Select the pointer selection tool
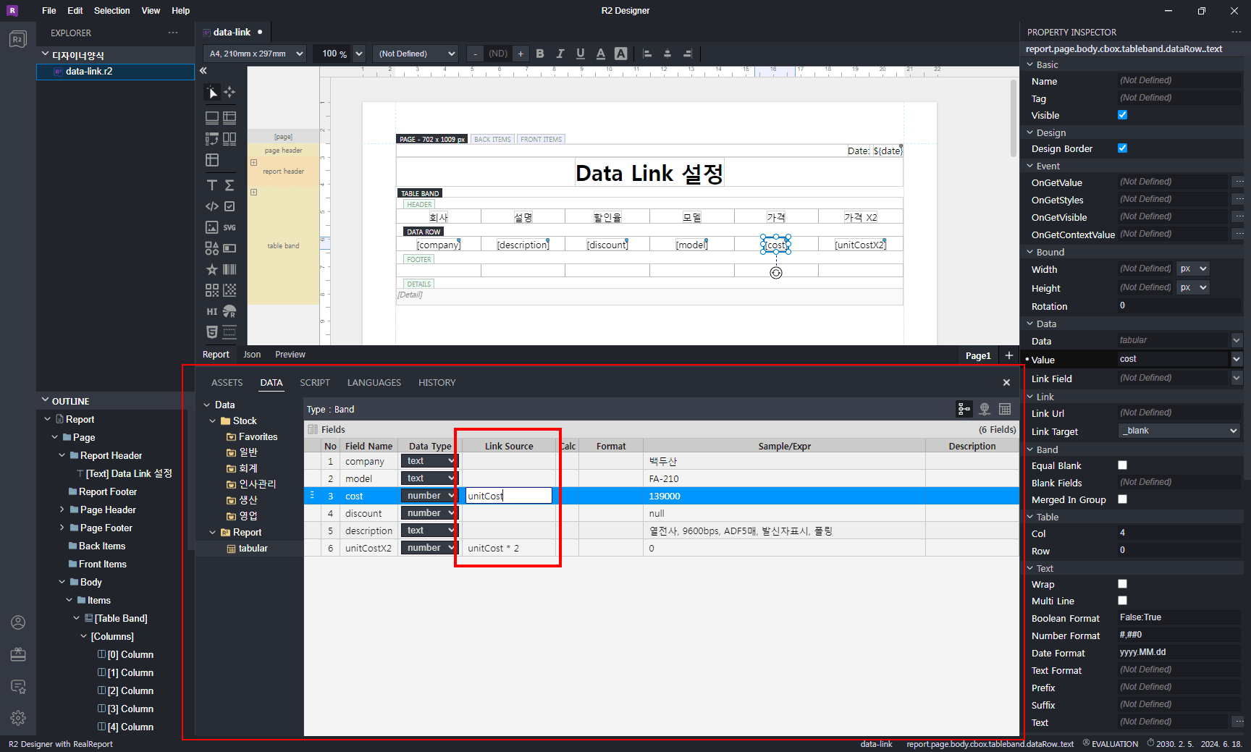This screenshot has width=1251, height=752. pyautogui.click(x=211, y=92)
